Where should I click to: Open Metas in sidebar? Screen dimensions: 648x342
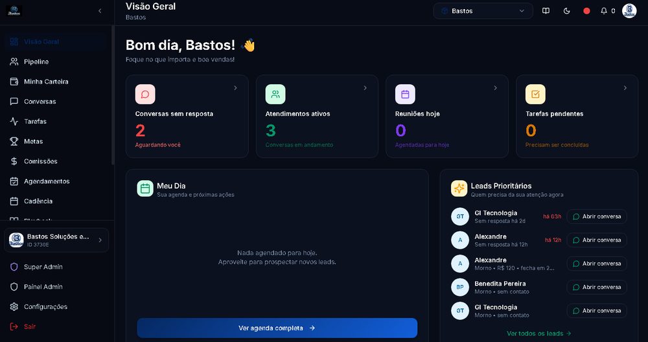pyautogui.click(x=56, y=141)
